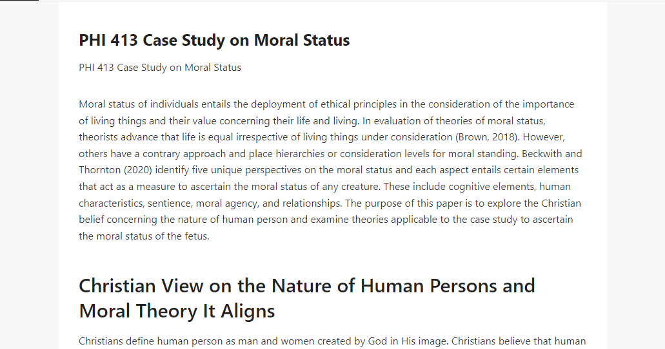
Task: Click the phrase "deployment of ethical principles"
Action: point(324,104)
